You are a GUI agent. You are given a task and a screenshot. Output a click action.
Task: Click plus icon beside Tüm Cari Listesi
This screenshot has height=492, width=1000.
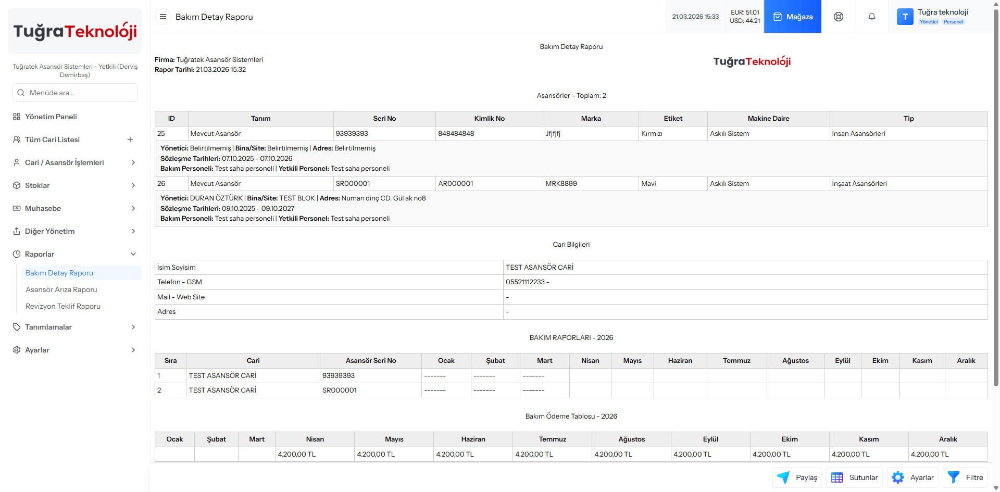tap(130, 140)
